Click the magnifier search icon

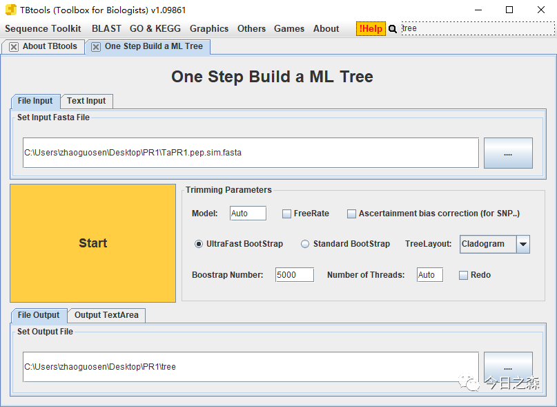click(393, 29)
